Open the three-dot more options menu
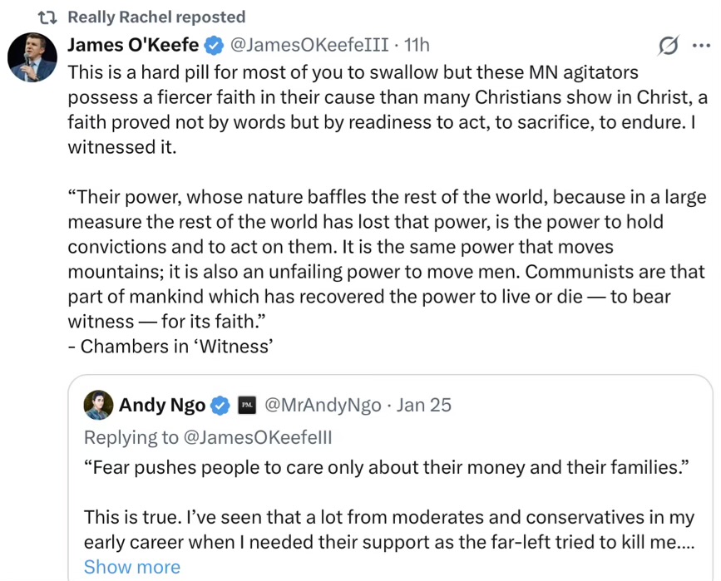This screenshot has width=721, height=581. tap(701, 46)
